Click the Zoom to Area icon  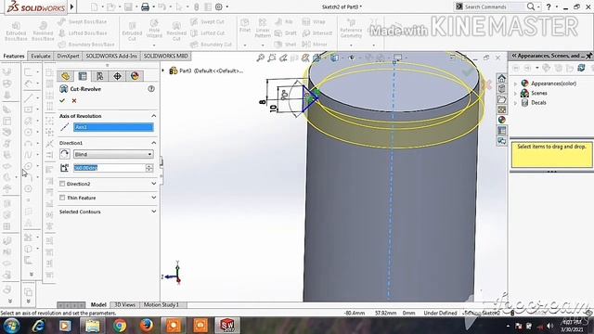click(271, 58)
